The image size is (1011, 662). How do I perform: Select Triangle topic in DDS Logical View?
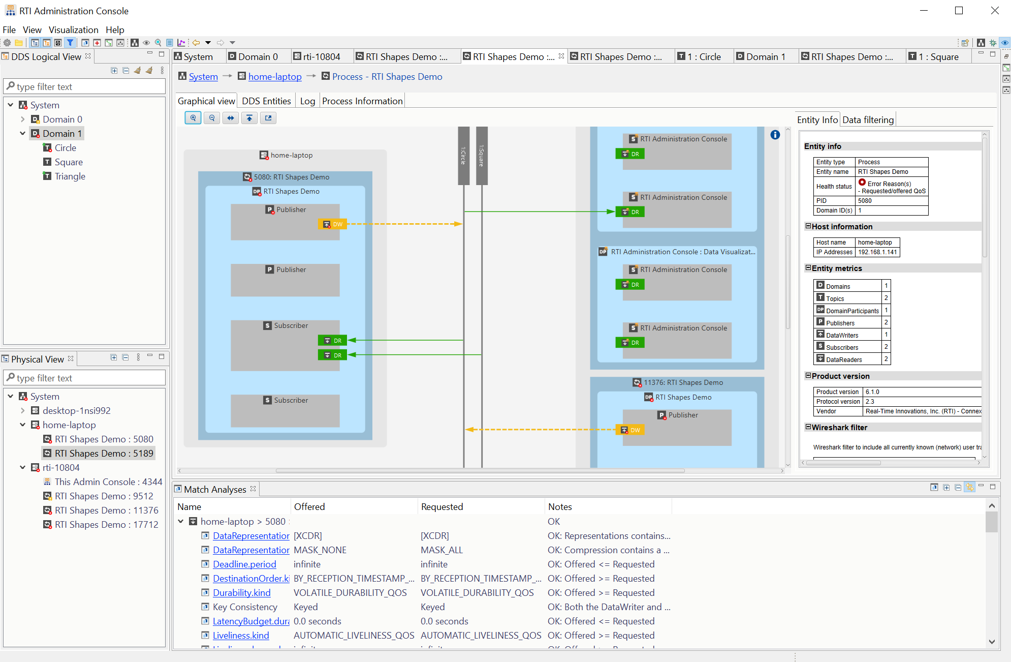pos(70,175)
